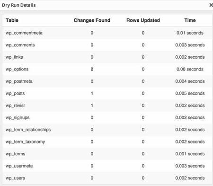Select the wp_usermeta table name

[x=19, y=166]
